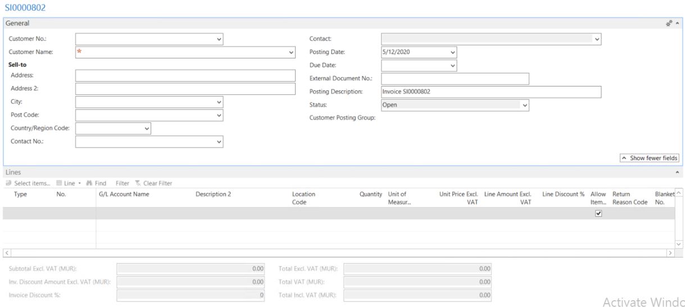Open the Customer No. dropdown

pos(219,39)
